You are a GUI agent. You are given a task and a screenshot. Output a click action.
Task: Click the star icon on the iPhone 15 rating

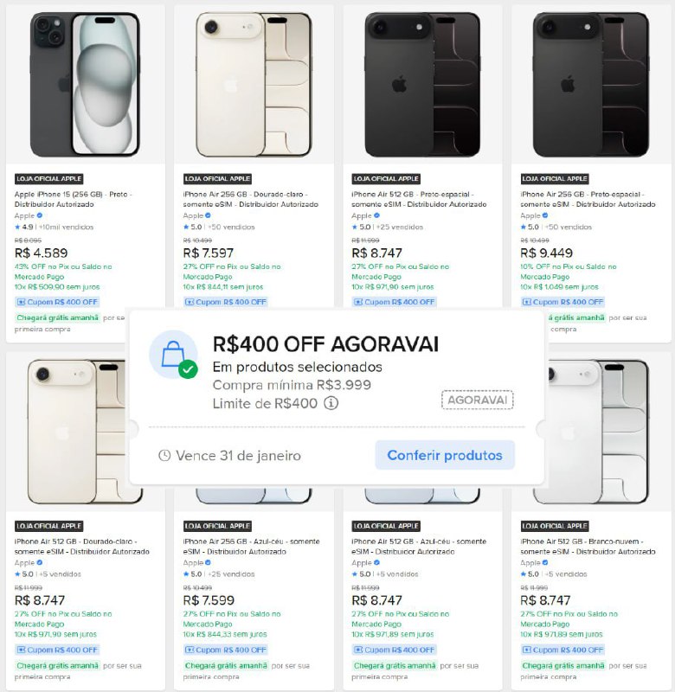click(x=18, y=227)
